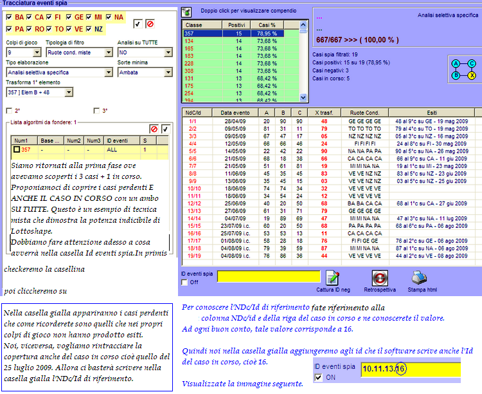Select class row 175
The height and width of the screenshot is (394, 482).
[x=240, y=86]
